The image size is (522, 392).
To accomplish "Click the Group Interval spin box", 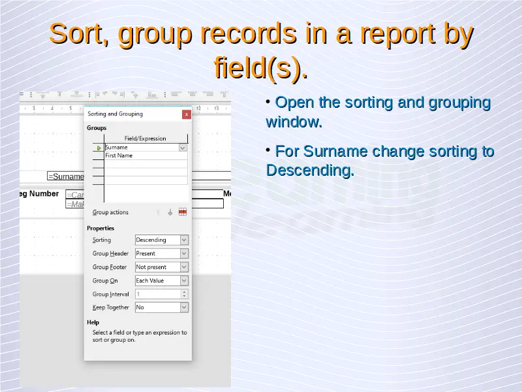I will (x=162, y=294).
